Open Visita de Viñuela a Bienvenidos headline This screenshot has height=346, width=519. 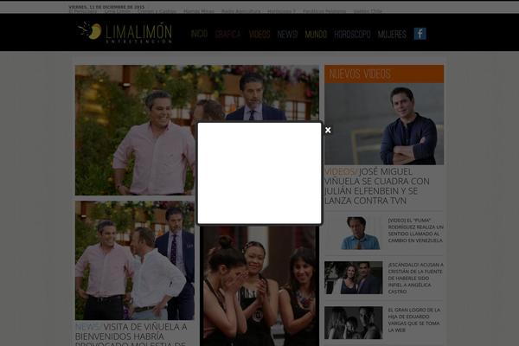click(131, 335)
